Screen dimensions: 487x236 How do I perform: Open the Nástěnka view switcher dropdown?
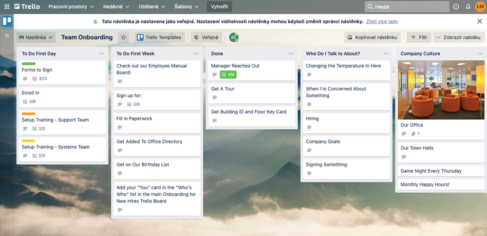pos(36,37)
